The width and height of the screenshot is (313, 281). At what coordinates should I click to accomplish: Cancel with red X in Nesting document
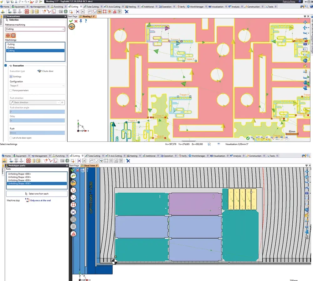76,21
